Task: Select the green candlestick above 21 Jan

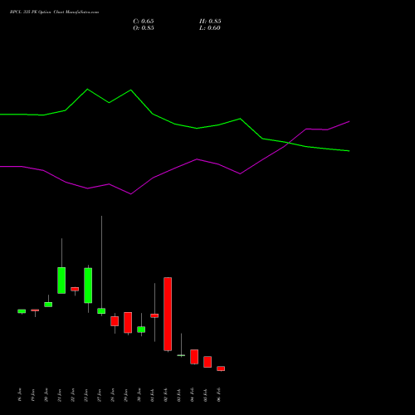Action: click(61, 281)
